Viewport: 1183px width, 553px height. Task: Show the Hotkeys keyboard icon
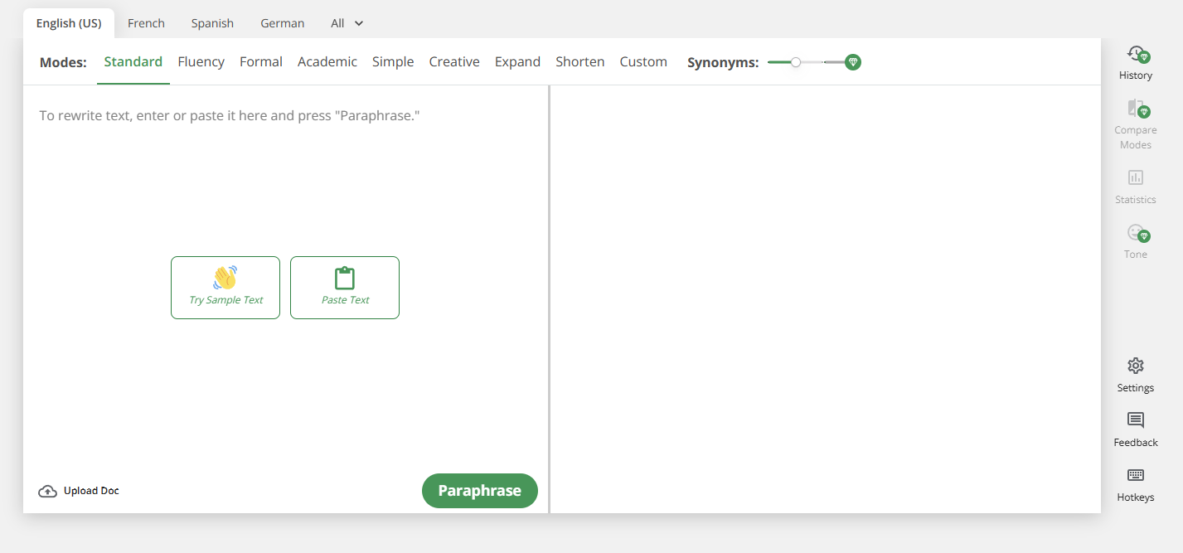[x=1136, y=475]
